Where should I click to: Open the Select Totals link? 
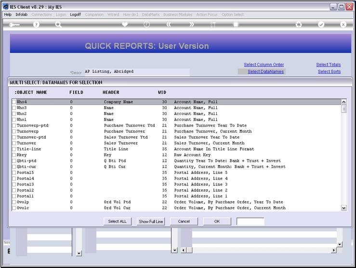coord(329,65)
